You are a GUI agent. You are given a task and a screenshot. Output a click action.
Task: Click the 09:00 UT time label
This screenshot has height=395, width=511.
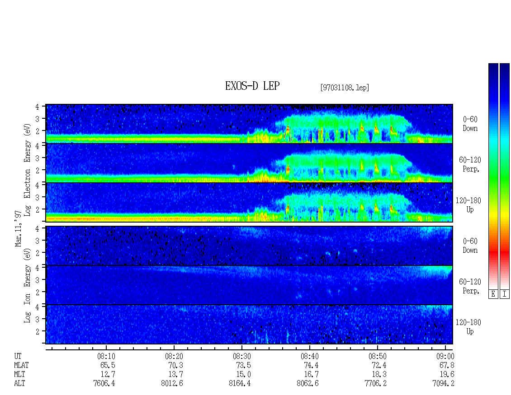(445, 356)
